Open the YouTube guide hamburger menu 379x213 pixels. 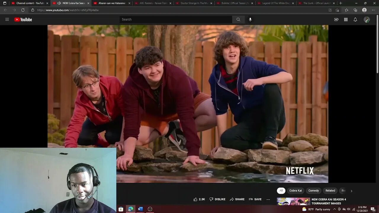7,20
